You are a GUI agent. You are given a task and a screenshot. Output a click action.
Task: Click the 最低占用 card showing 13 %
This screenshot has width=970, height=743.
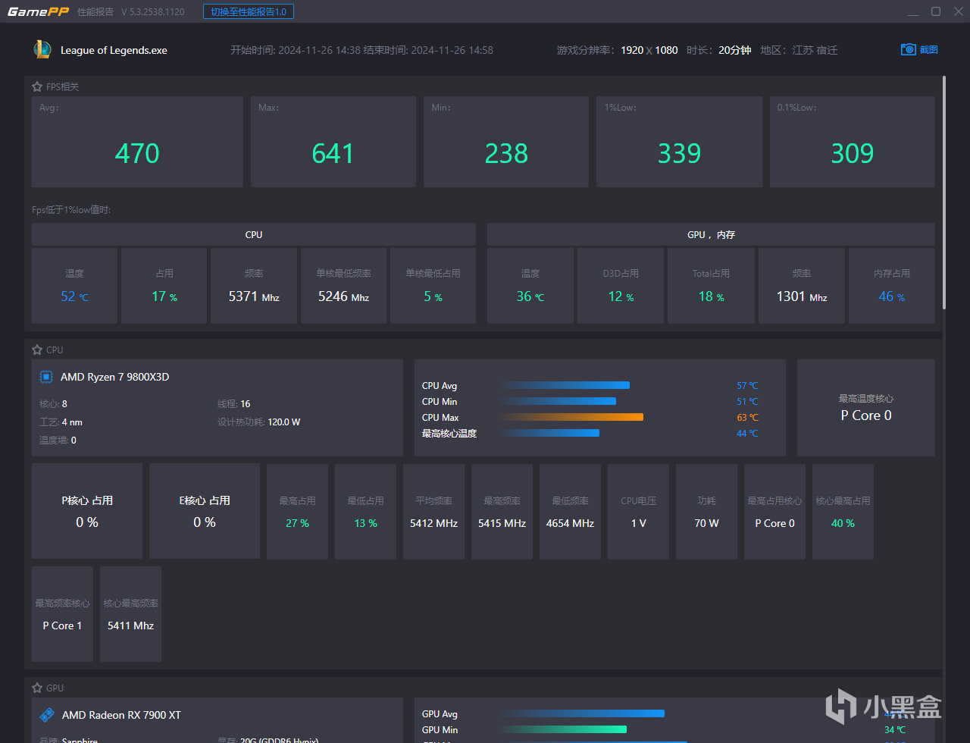coord(365,512)
